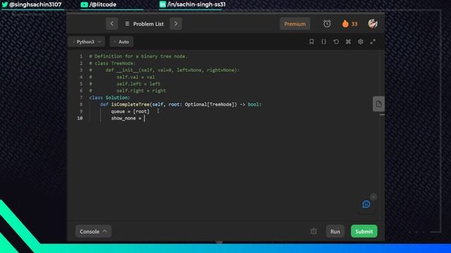Image resolution: width=451 pixels, height=253 pixels.
Task: View the streak flame counter 33
Action: click(x=350, y=24)
